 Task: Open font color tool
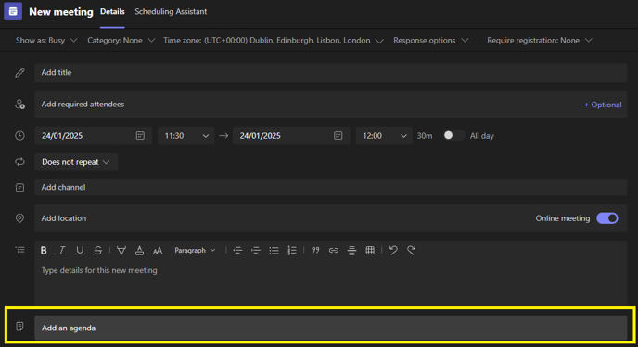click(x=139, y=251)
